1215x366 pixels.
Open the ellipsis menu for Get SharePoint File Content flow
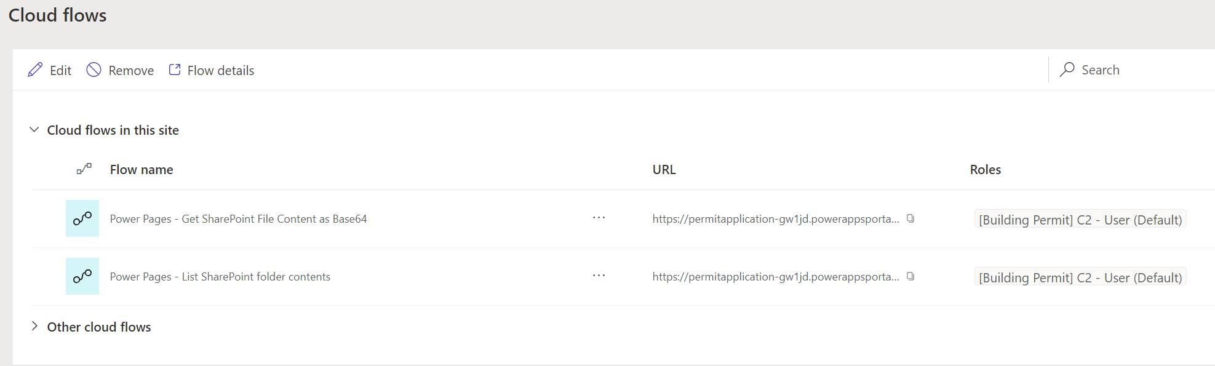598,218
